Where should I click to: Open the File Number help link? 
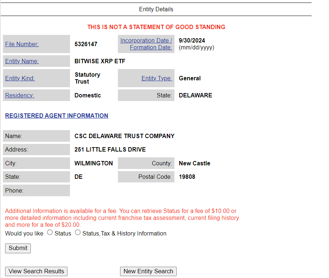tap(22, 44)
